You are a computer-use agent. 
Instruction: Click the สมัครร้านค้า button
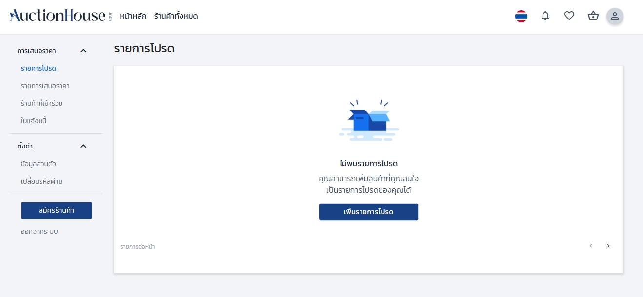(x=56, y=210)
